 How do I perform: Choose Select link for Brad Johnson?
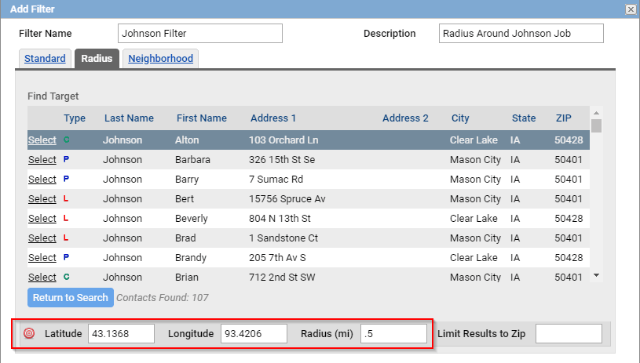click(42, 238)
